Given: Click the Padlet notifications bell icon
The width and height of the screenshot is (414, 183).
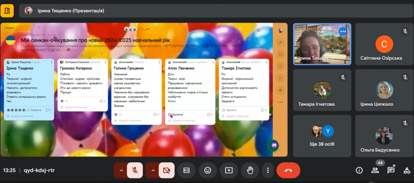Looking at the screenshot, I should 281,66.
